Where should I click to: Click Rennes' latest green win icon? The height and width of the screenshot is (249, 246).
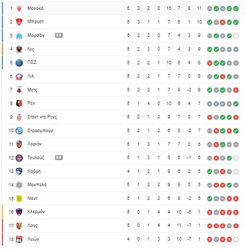click(x=236, y=104)
